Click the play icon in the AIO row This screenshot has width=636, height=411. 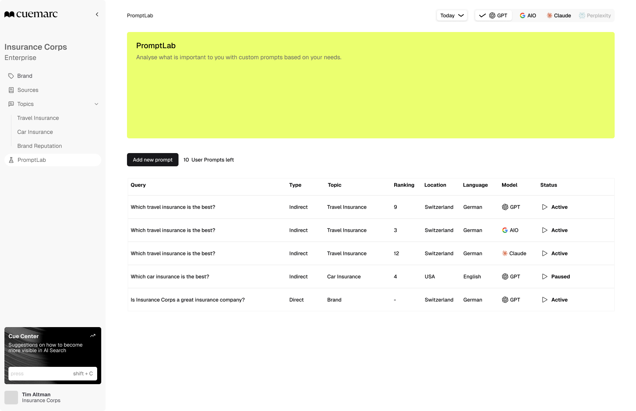click(545, 230)
